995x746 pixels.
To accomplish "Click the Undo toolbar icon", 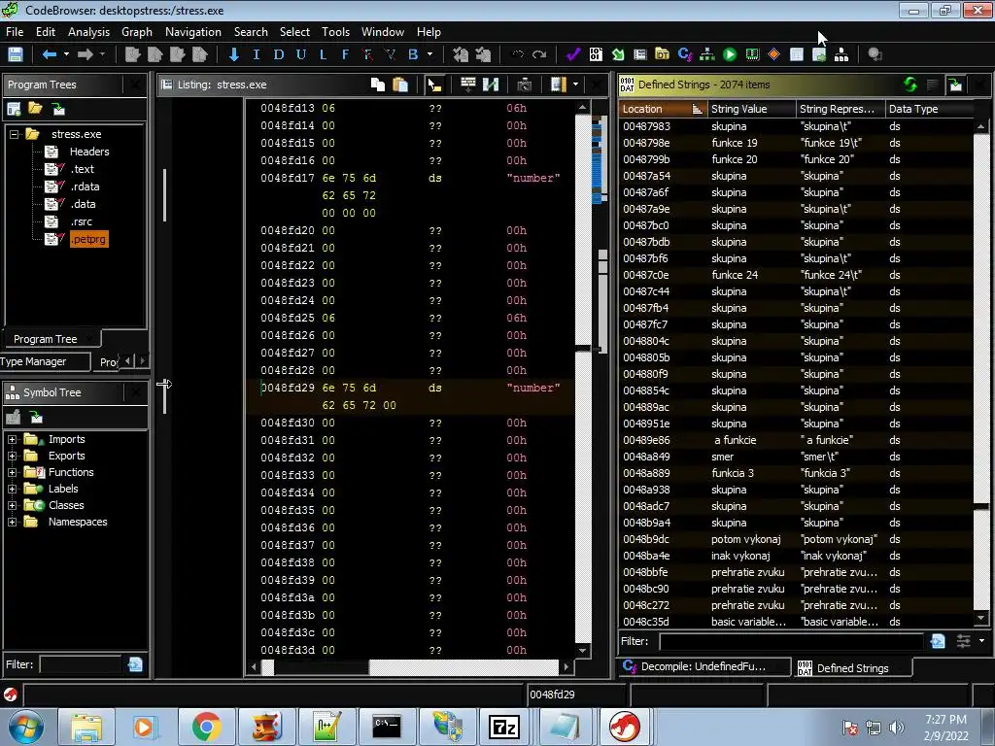I will [517, 54].
